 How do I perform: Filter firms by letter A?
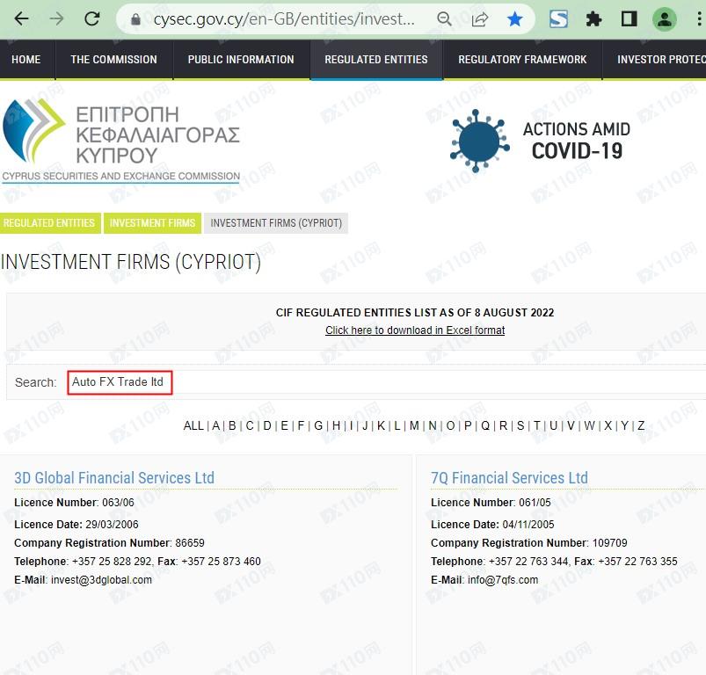click(215, 425)
